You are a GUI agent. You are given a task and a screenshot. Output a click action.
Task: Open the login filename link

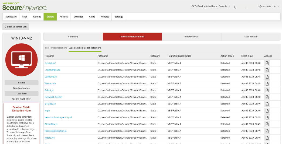click(47, 110)
